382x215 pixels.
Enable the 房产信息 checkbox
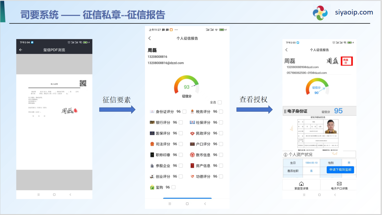tap(221, 166)
